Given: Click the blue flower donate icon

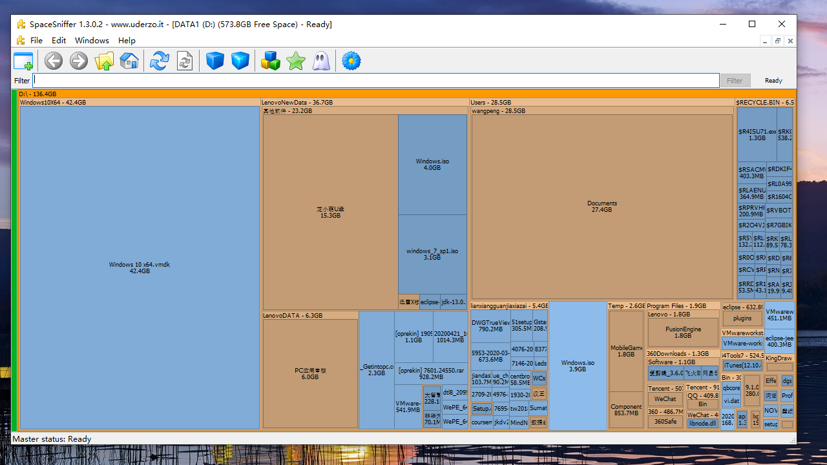Looking at the screenshot, I should 351,61.
